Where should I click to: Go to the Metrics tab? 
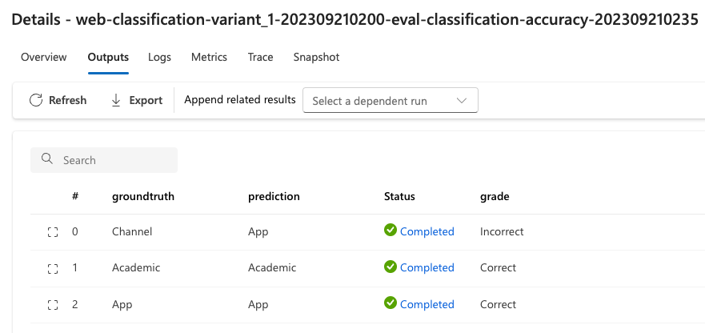209,57
